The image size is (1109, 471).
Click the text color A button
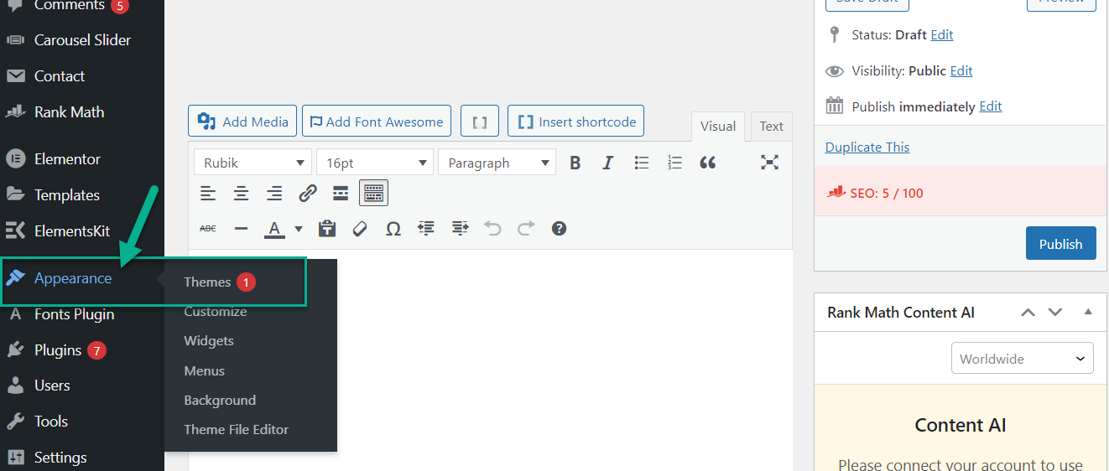pos(274,228)
